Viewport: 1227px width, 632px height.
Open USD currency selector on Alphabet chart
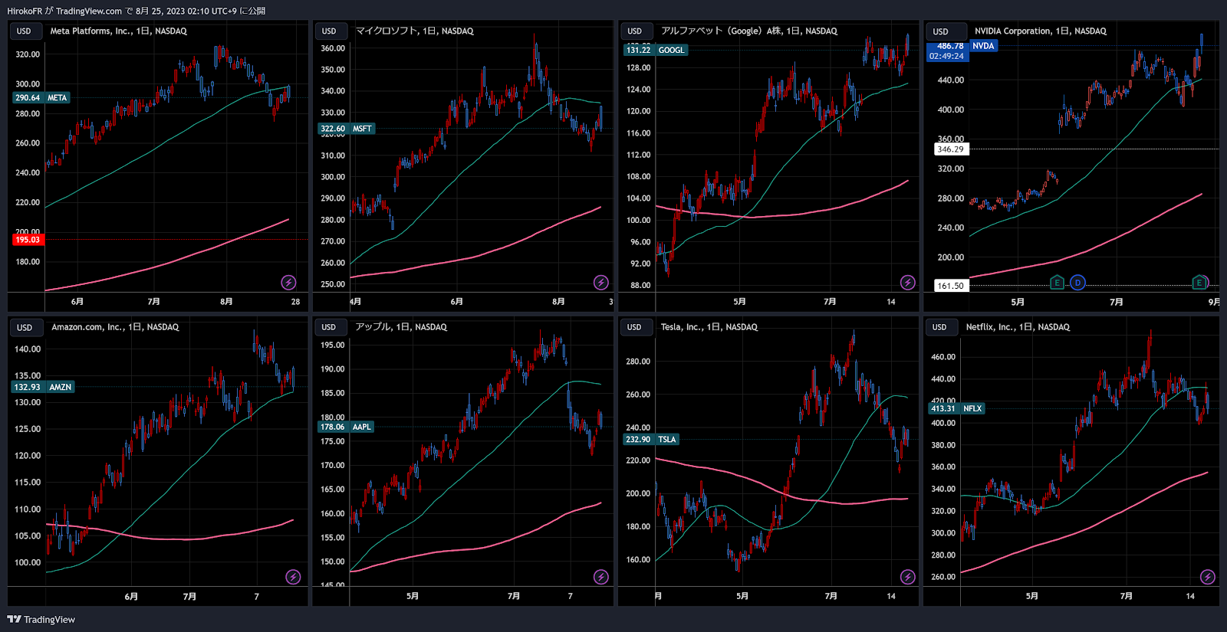click(635, 31)
